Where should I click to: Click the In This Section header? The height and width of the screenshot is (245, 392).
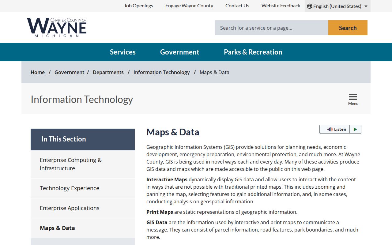click(x=83, y=139)
